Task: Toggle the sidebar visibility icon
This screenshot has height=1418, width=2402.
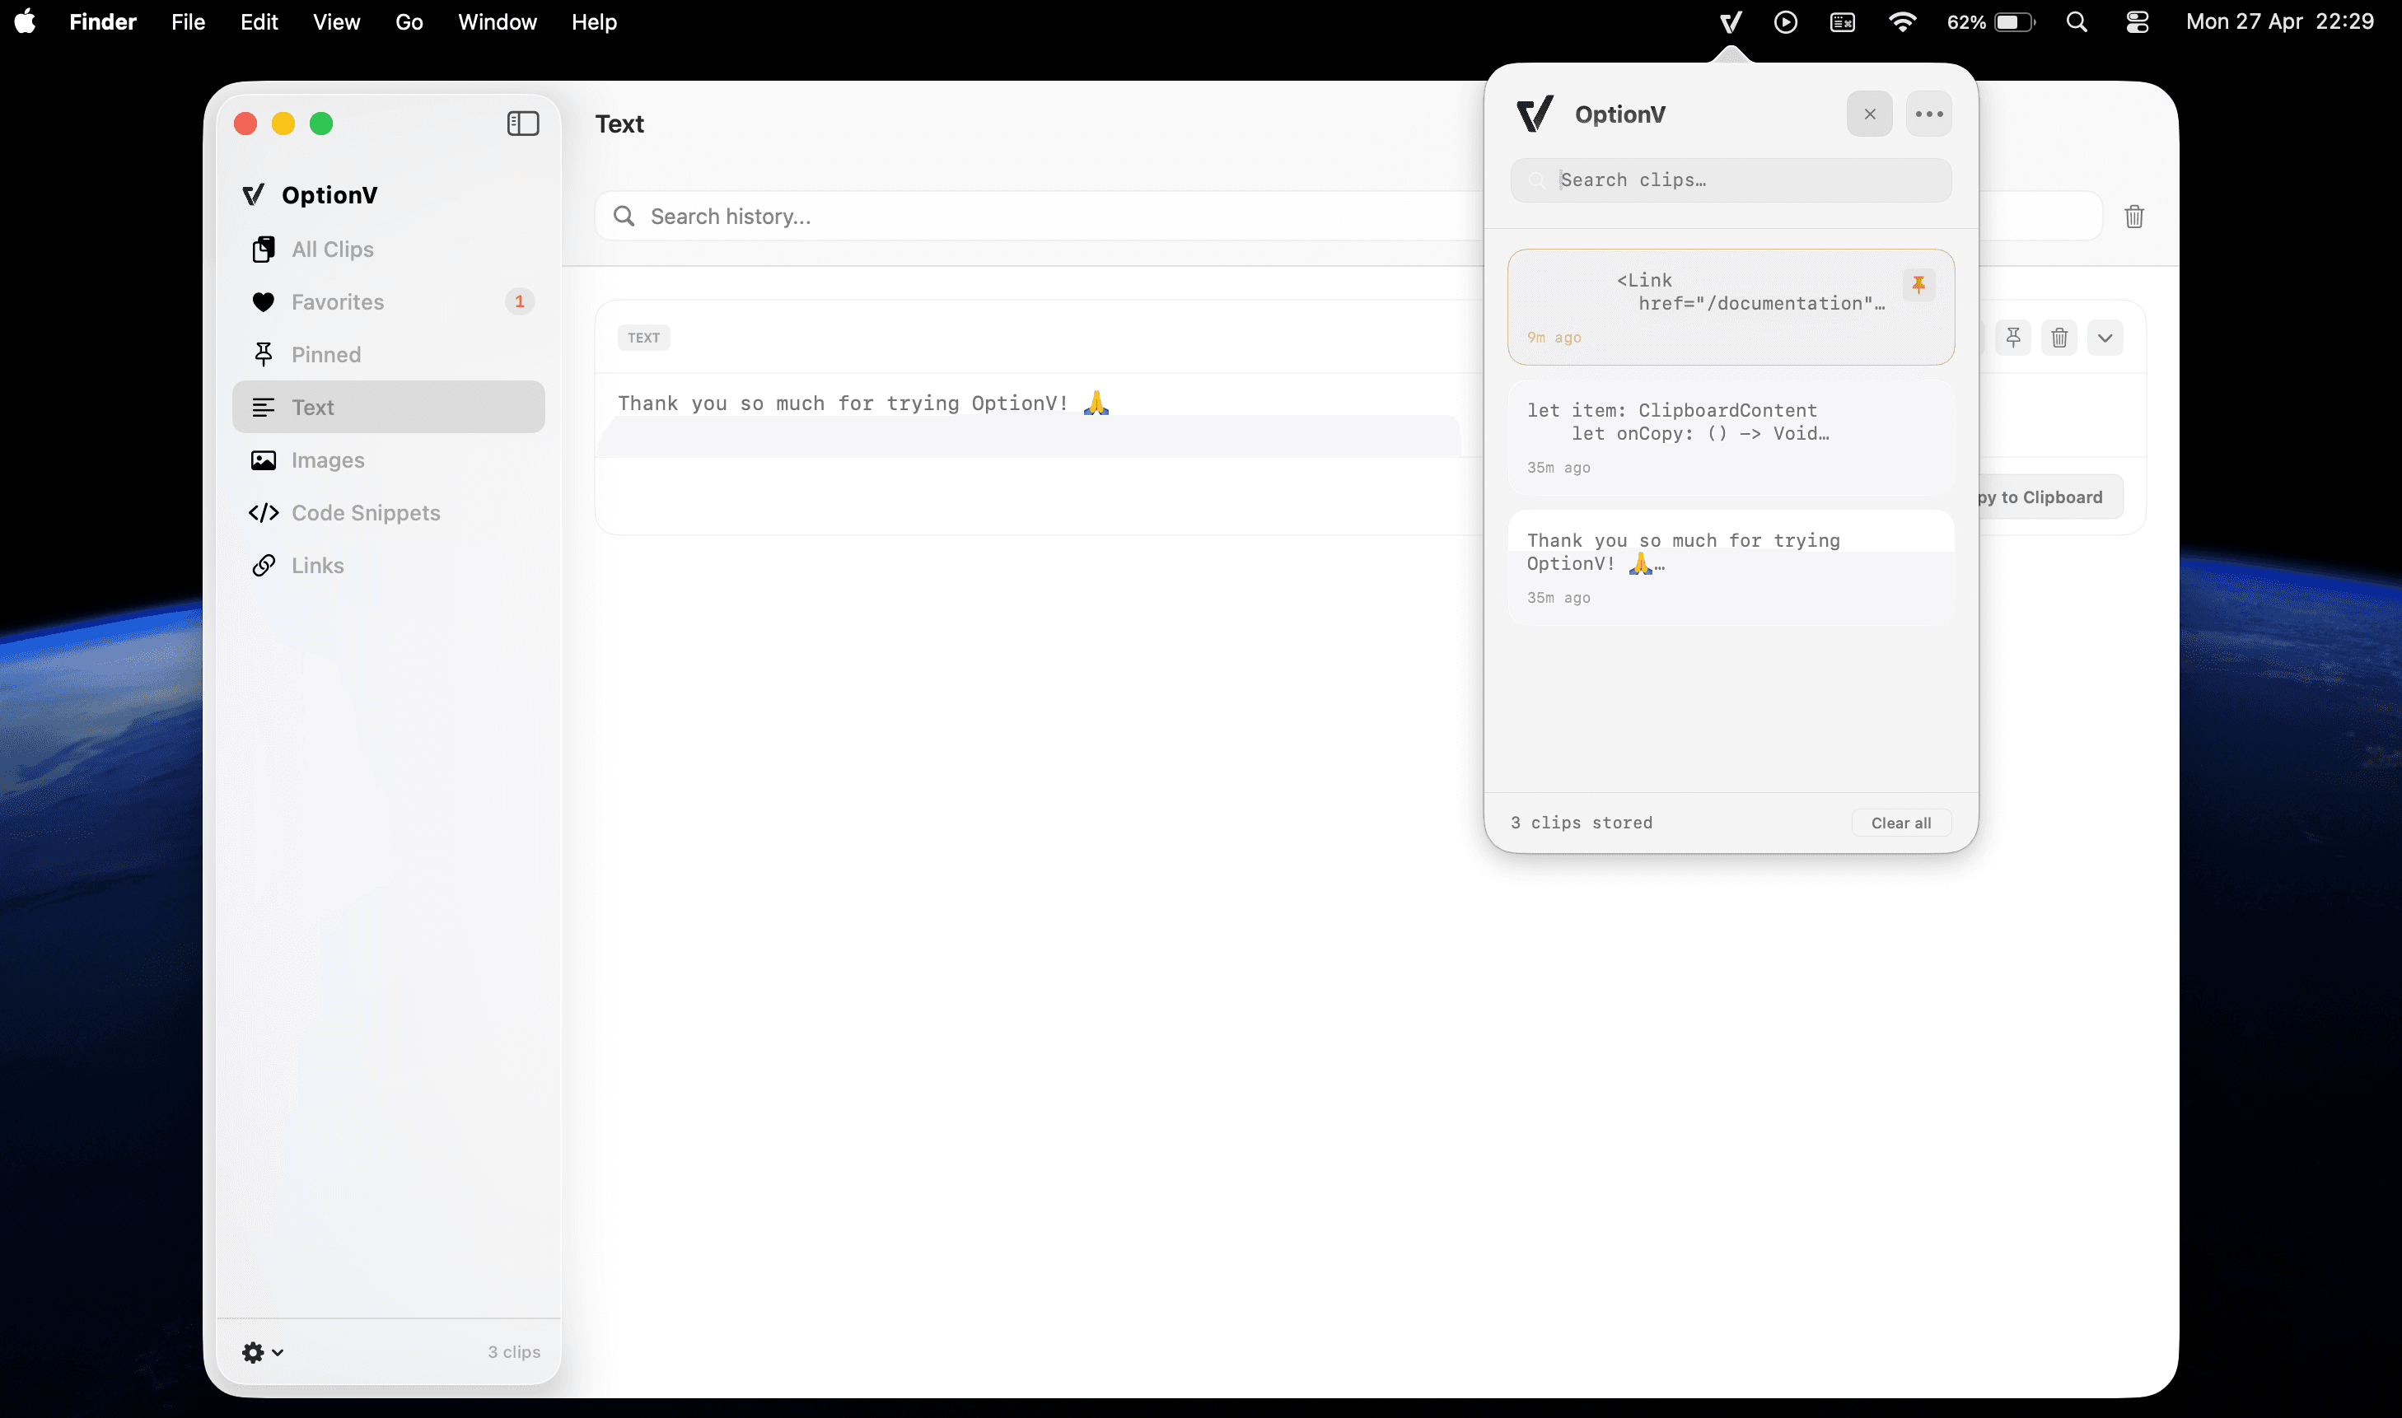Action: pos(523,124)
